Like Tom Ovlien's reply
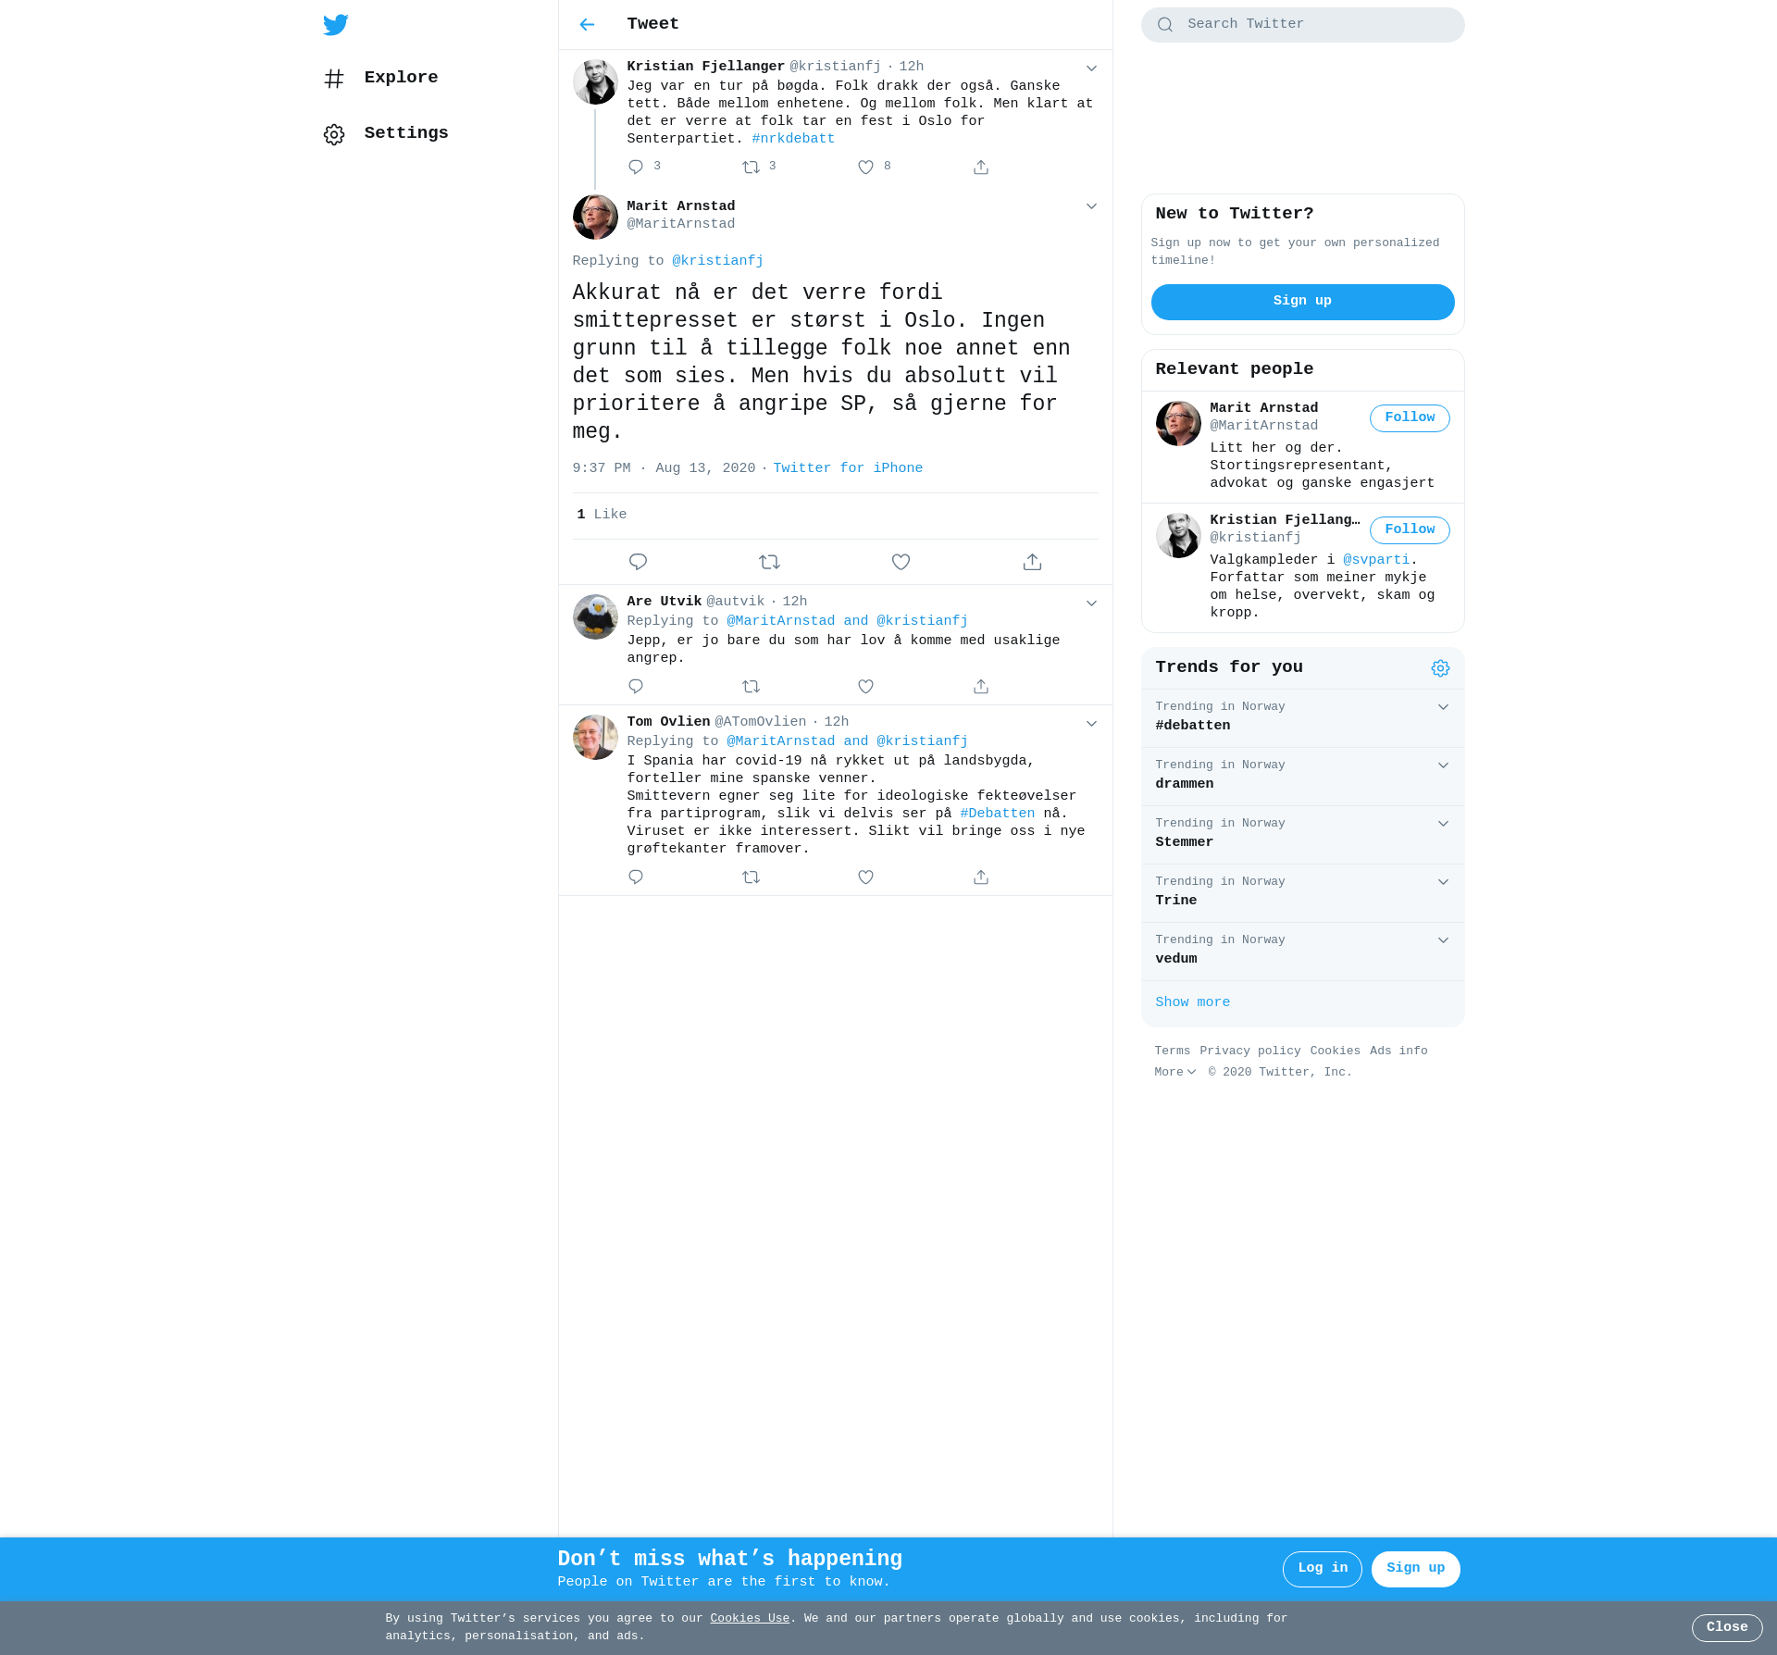Screen dimensions: 1777x1655 point(865,877)
